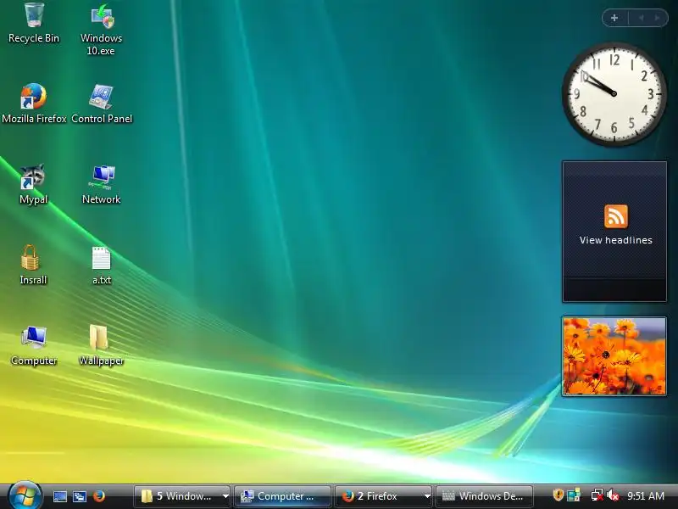Viewport: 678px width, 509px height.
Task: Click the 9:51 AM taskbar clock
Action: [646, 495]
